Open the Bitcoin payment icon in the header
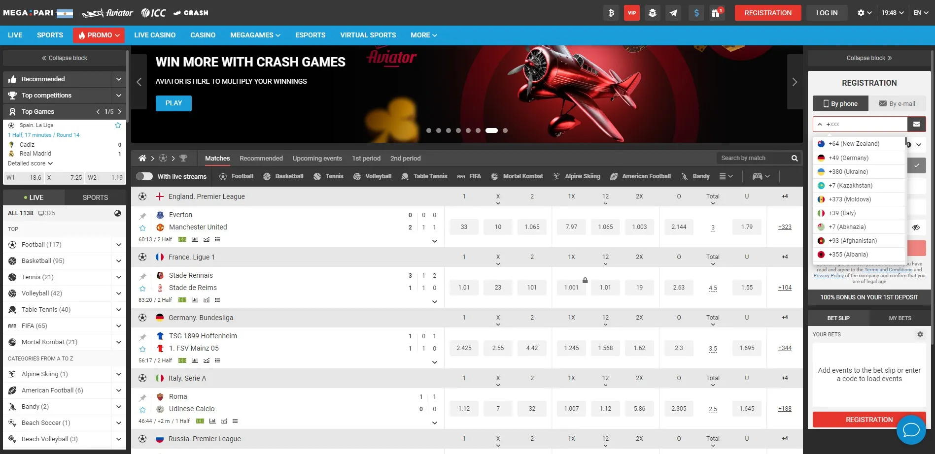935x454 pixels. 611,12
